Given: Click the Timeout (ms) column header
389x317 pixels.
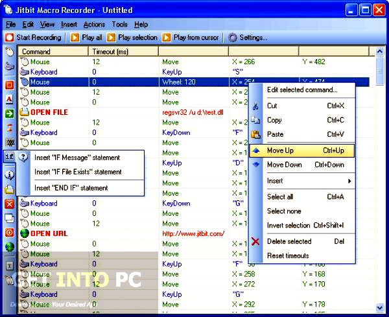Looking at the screenshot, I should coord(124,52).
